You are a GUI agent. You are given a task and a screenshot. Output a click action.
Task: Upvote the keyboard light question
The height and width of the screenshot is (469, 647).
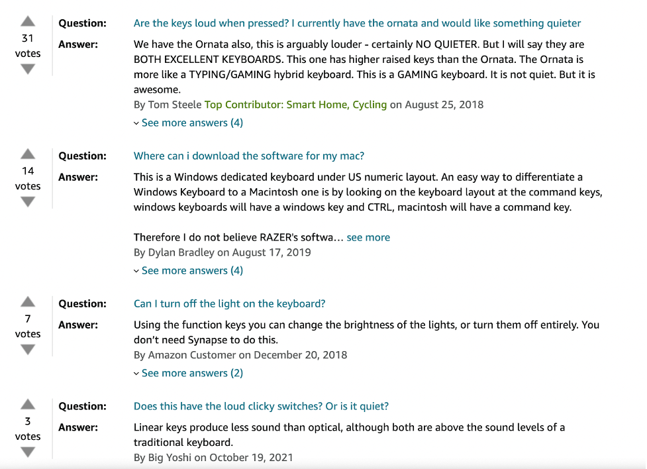(28, 302)
